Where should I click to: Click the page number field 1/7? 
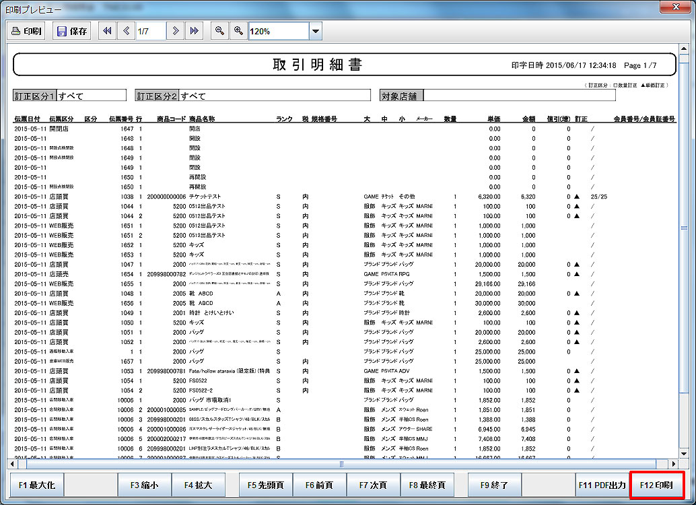point(151,31)
